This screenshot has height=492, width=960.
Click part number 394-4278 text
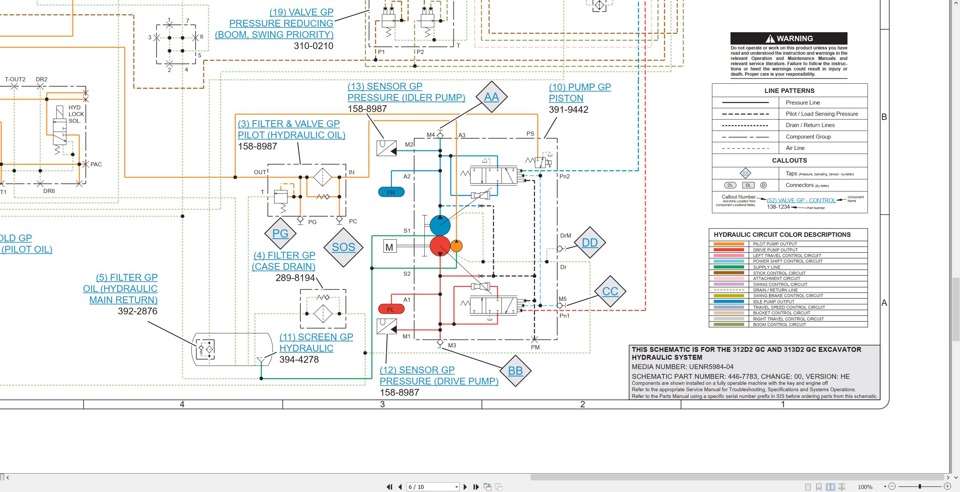(x=299, y=359)
